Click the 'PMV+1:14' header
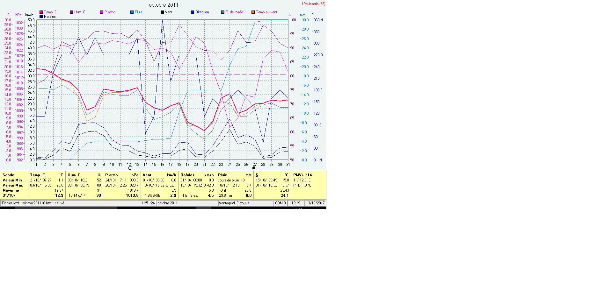This screenshot has height=297, width=612. click(x=302, y=175)
